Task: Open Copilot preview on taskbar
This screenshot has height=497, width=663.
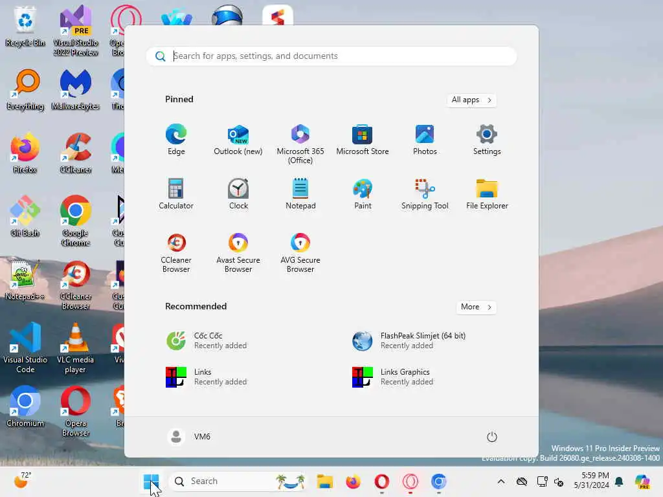Action: coord(642,481)
